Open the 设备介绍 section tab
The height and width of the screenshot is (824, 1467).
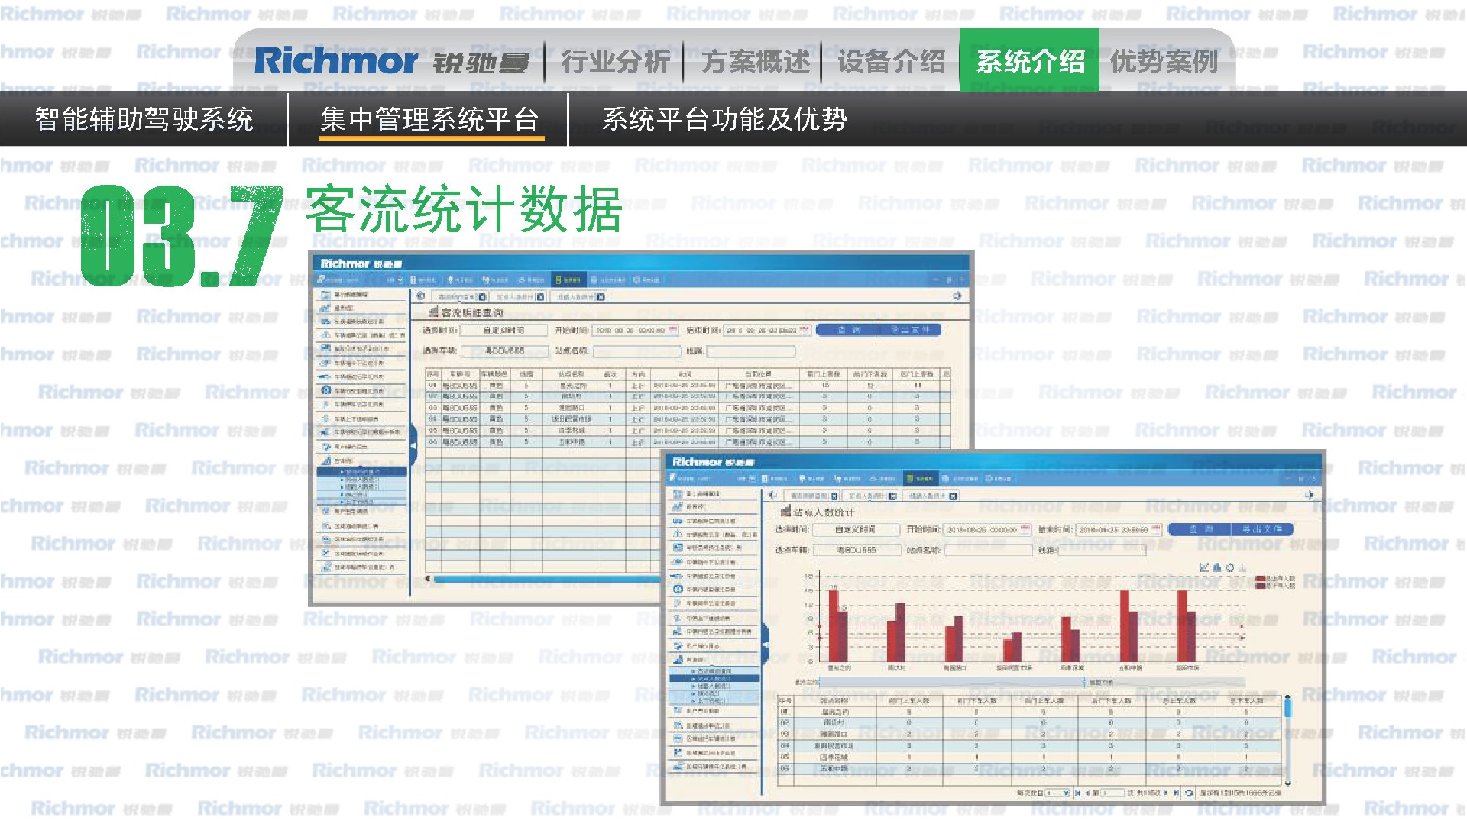pos(892,61)
